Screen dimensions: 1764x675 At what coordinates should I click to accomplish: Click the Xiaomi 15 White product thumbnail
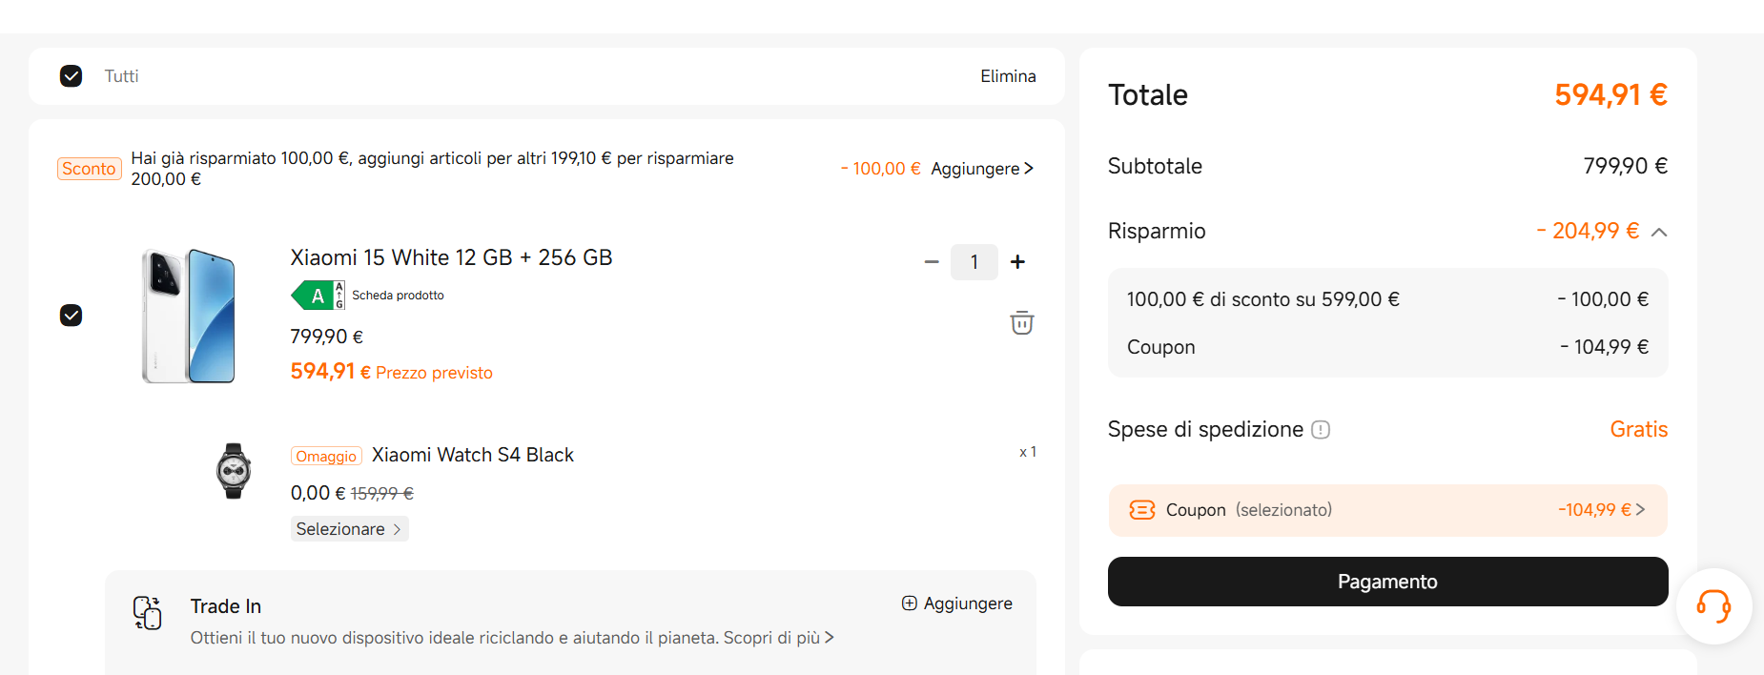[189, 316]
